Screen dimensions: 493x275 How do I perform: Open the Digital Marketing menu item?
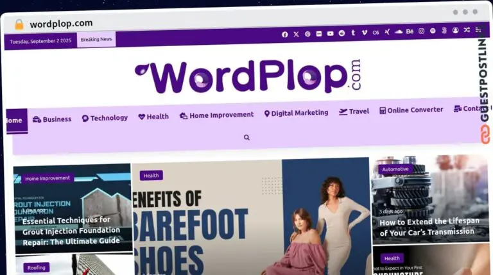click(x=296, y=113)
